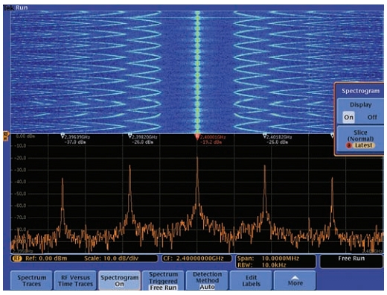387x295 pixels.
Task: Select the marker at 2.40182GHz
Action: click(265, 136)
